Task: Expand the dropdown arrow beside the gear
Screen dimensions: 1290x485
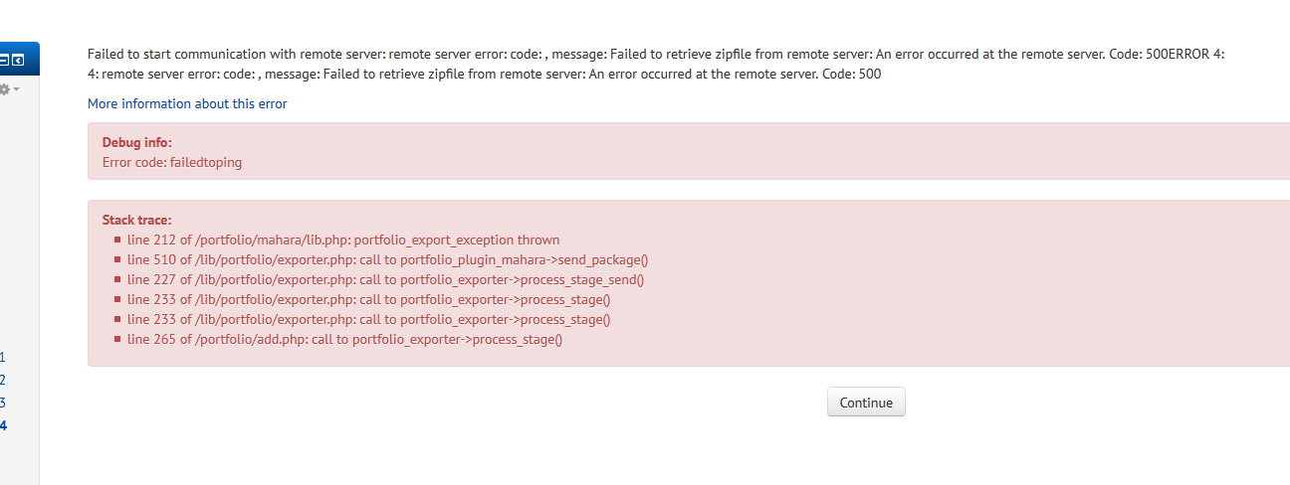Action: point(16,89)
